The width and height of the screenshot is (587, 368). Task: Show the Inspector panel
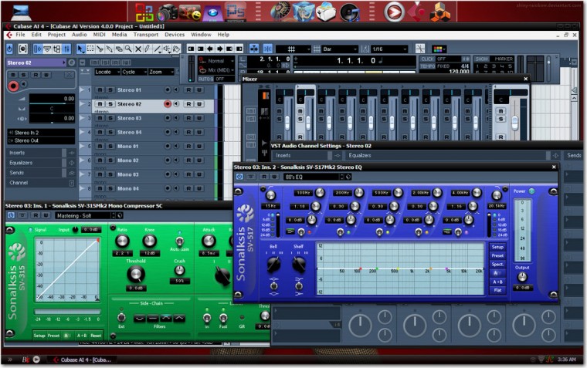(38, 49)
